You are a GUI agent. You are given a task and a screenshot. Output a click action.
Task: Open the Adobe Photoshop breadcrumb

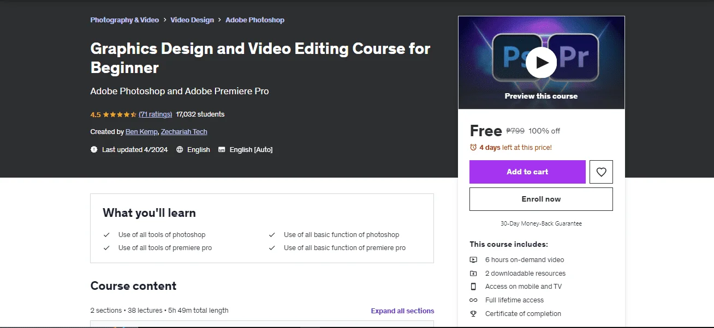click(x=255, y=20)
